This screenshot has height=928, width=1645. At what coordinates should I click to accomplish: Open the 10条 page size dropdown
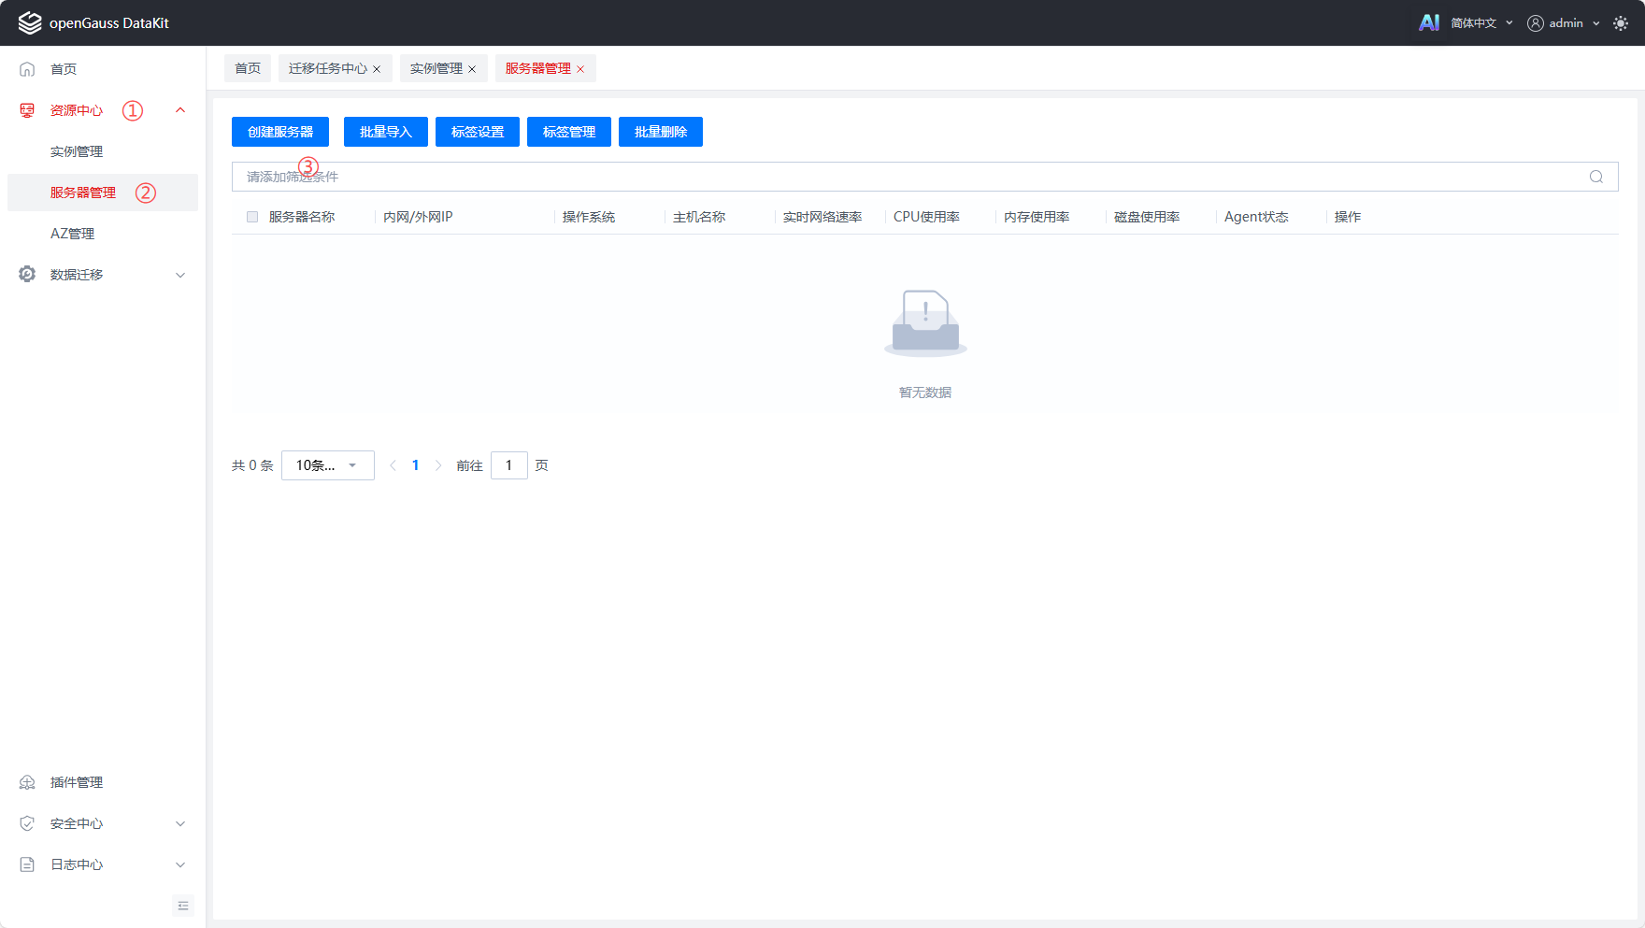click(x=328, y=465)
